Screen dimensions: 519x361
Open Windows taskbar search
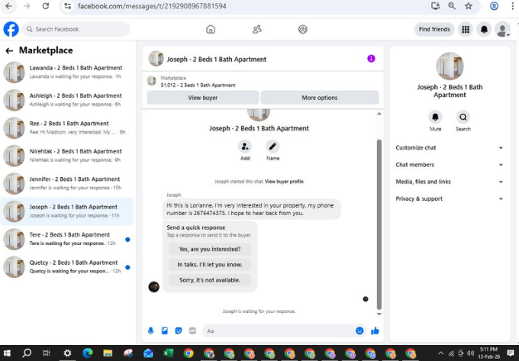27,353
